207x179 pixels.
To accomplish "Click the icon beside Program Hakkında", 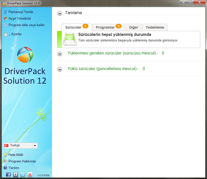I will pos(5,161).
